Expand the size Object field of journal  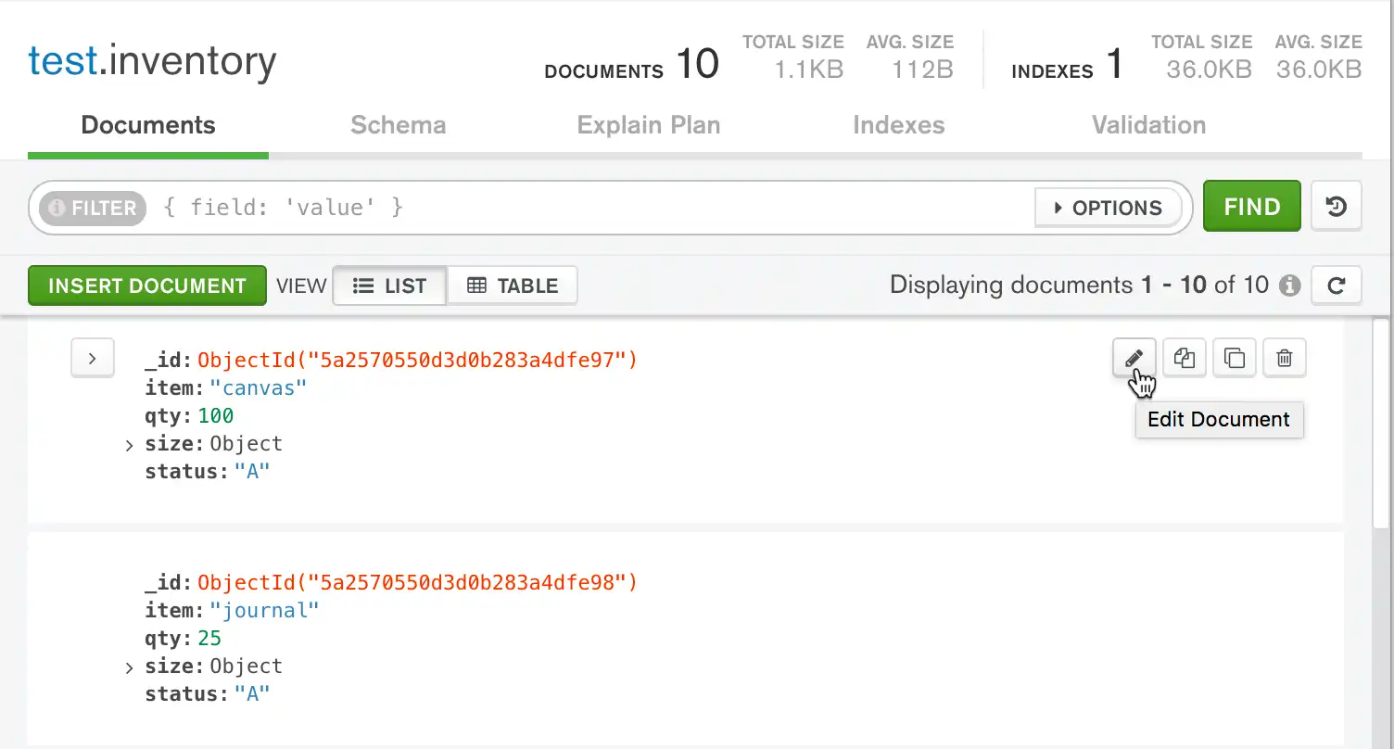(x=129, y=666)
